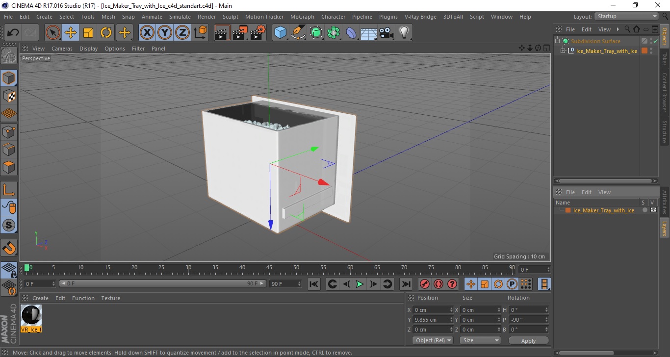Image resolution: width=670 pixels, height=357 pixels.
Task: Switch to Polygons mode
Action: tap(9, 167)
